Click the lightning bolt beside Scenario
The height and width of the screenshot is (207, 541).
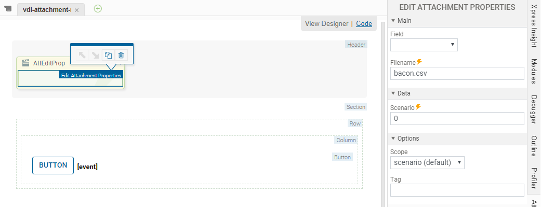coord(418,107)
